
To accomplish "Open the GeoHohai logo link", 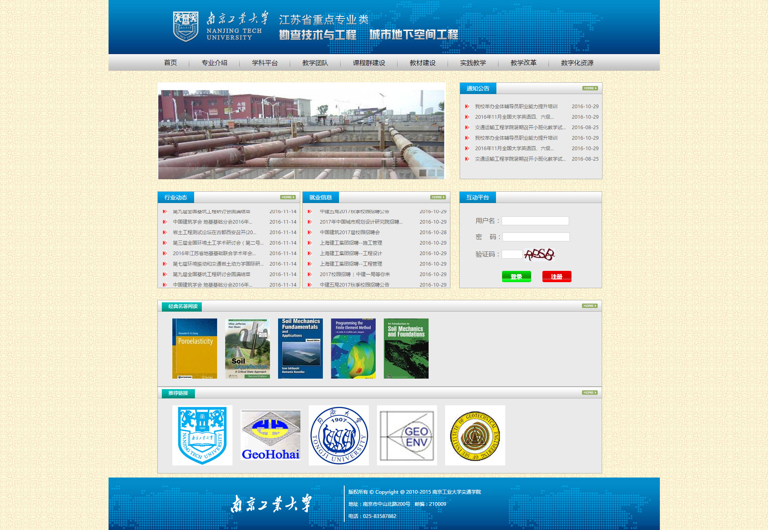I will point(270,435).
